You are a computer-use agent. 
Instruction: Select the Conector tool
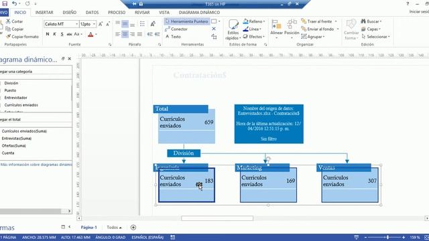[176, 29]
